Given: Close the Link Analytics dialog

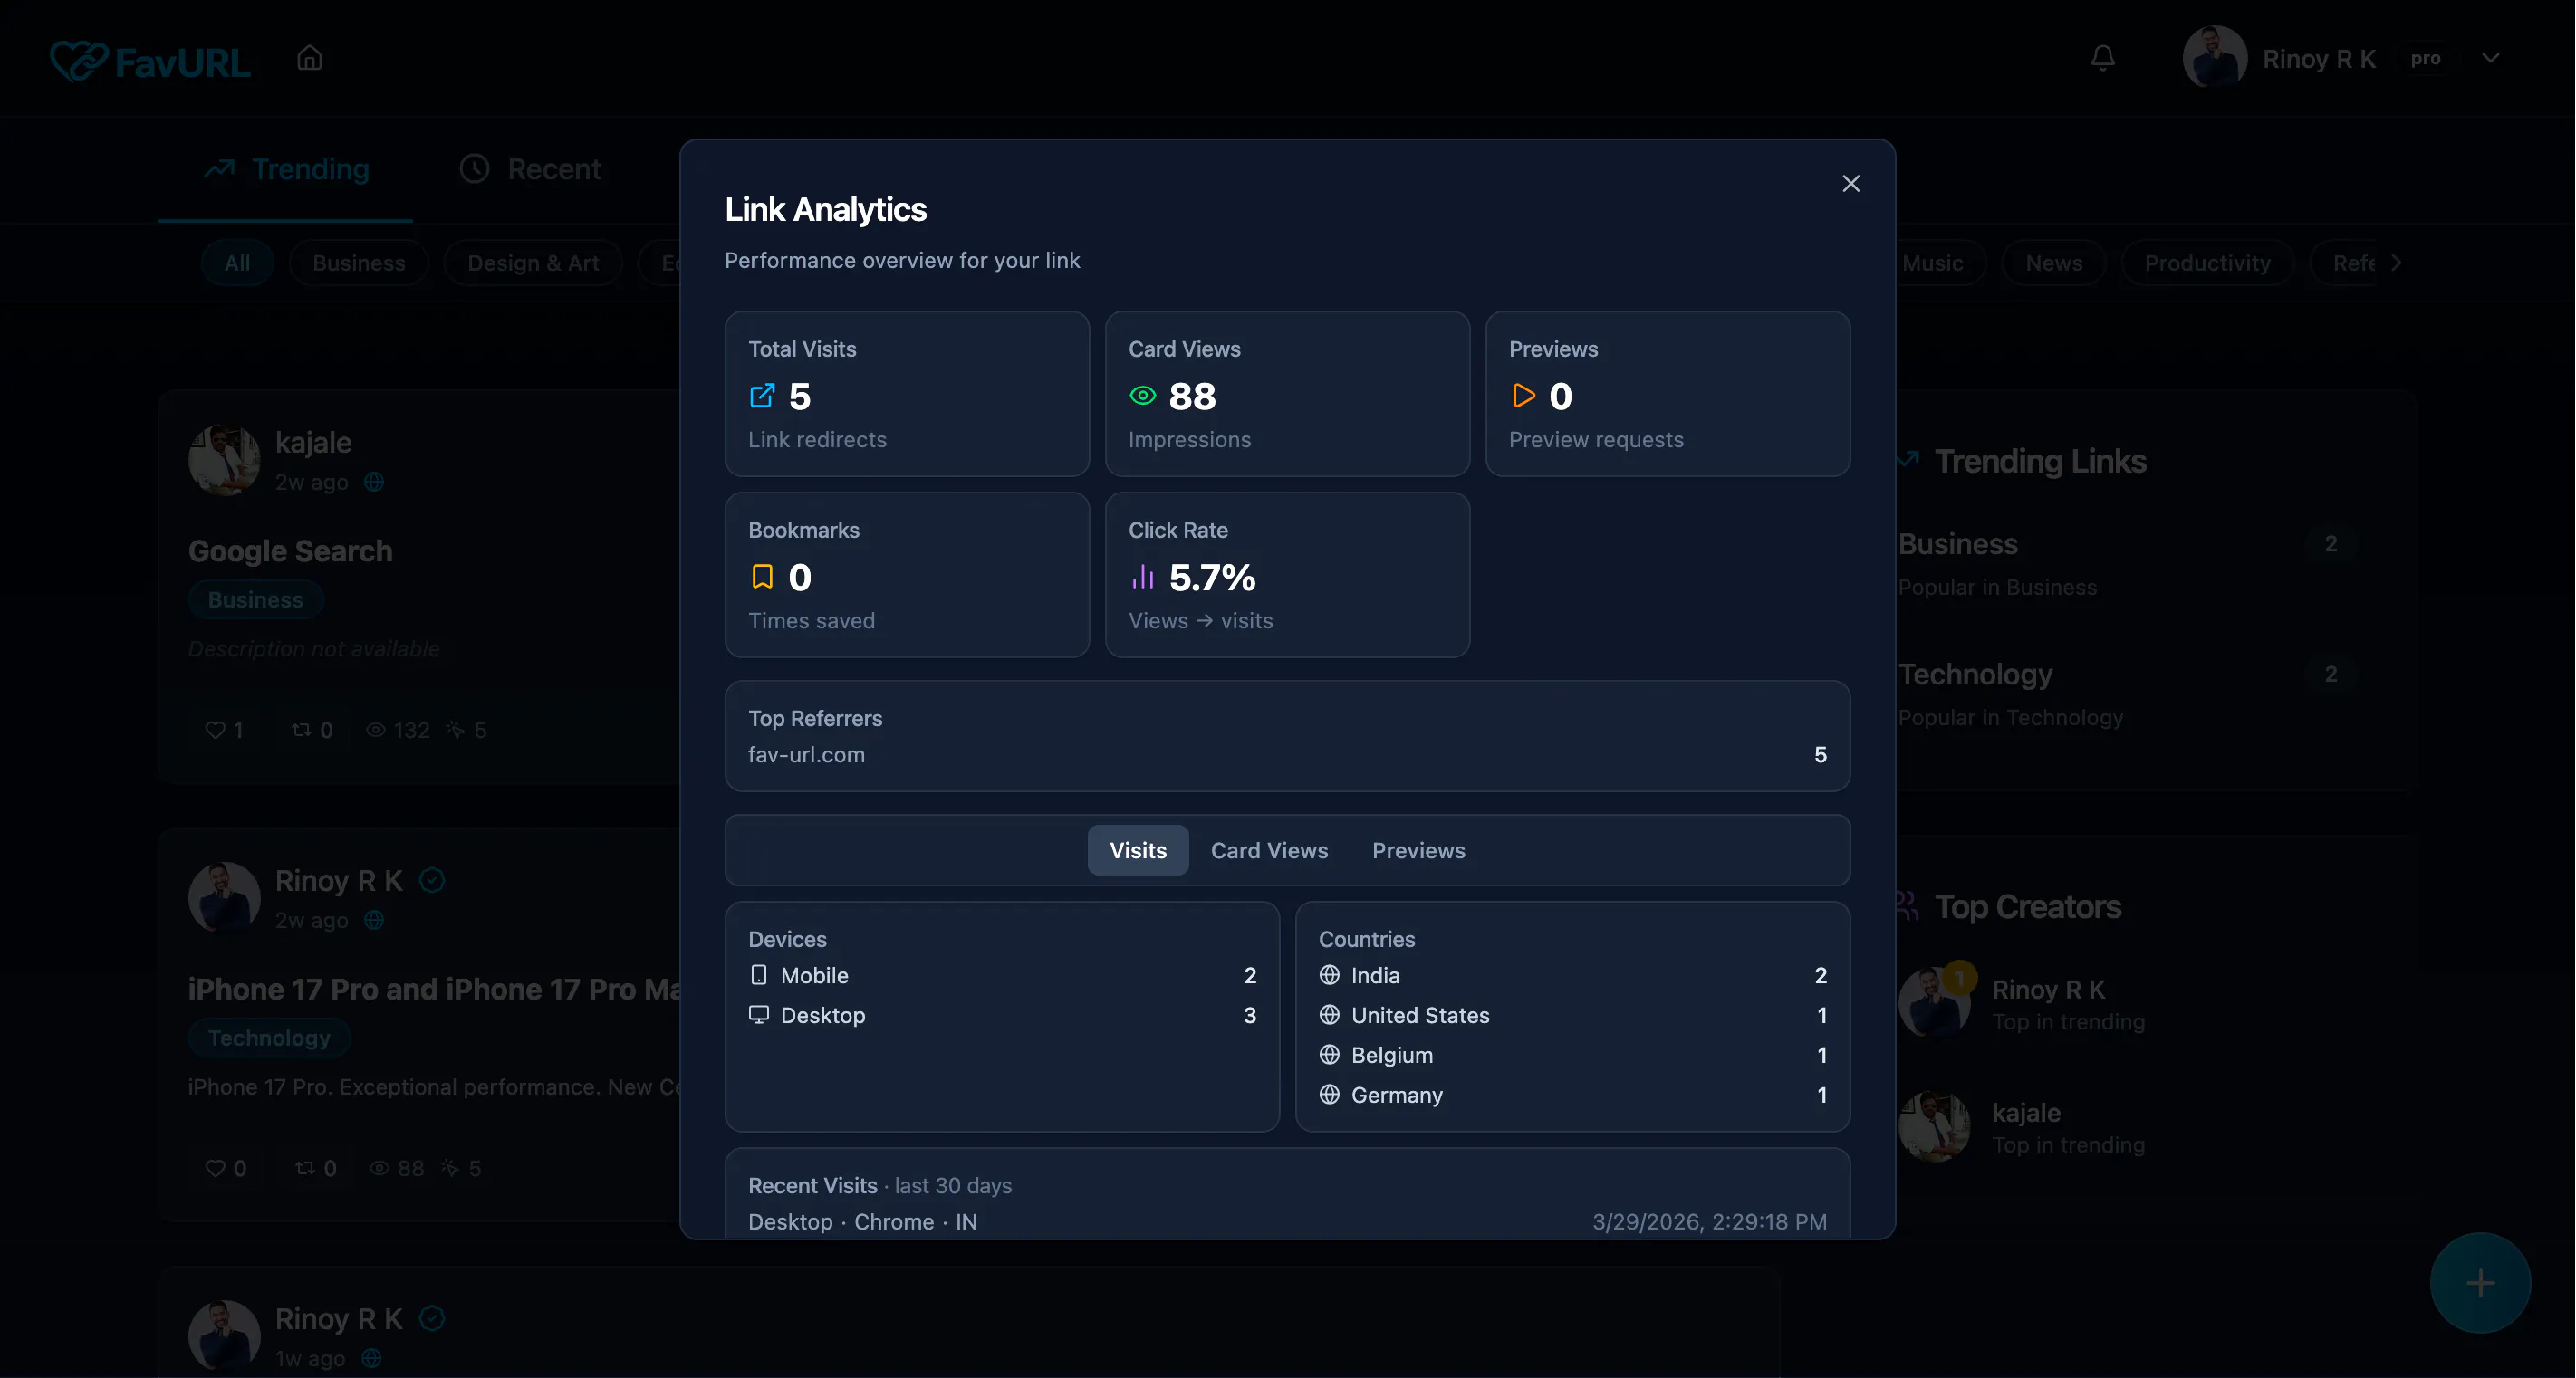Looking at the screenshot, I should [1850, 184].
